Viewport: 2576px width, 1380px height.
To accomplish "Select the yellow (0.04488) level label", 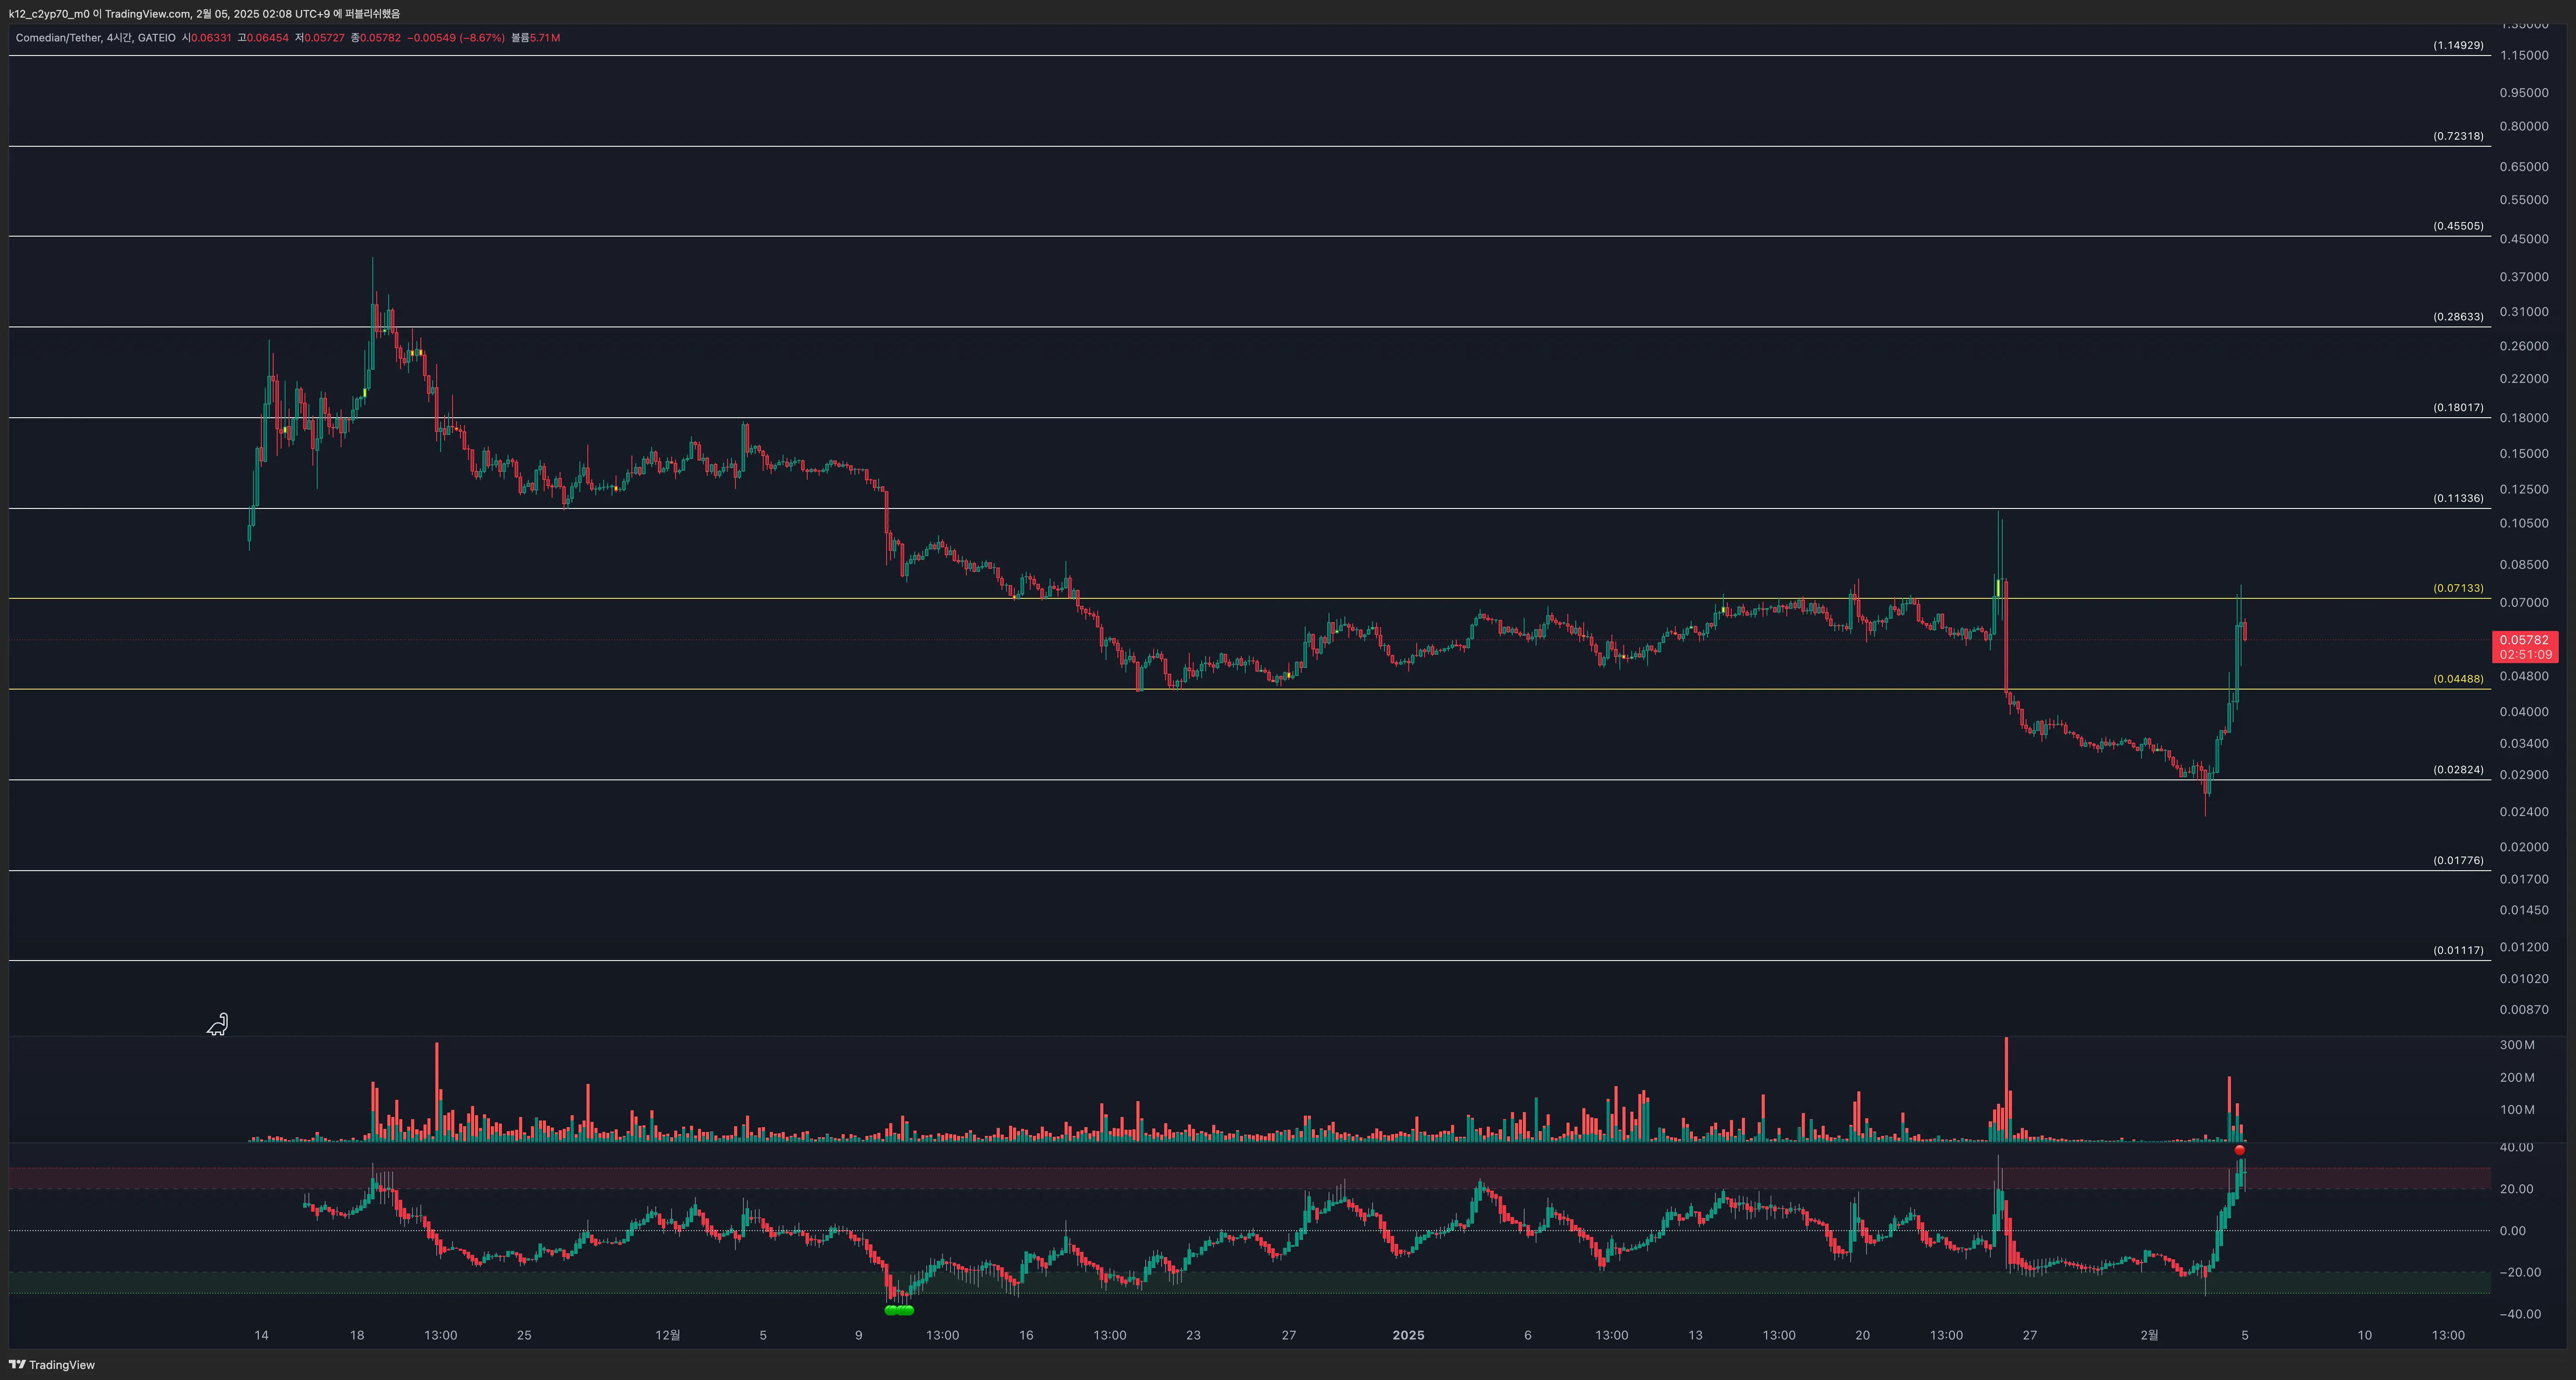I will (x=2458, y=679).
